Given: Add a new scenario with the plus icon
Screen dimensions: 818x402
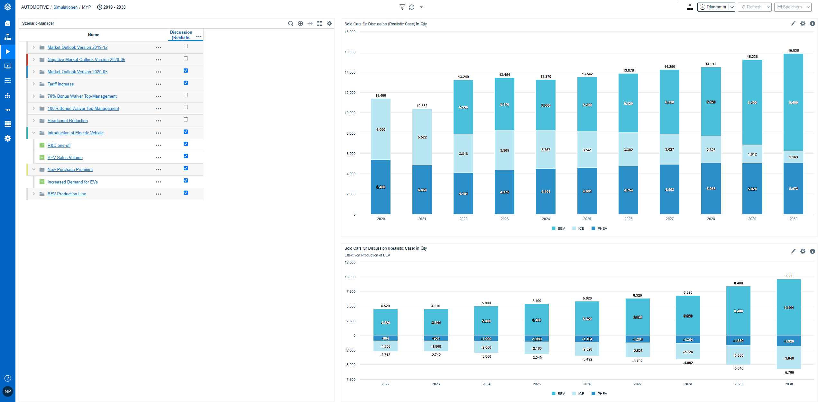Looking at the screenshot, I should coord(300,23).
